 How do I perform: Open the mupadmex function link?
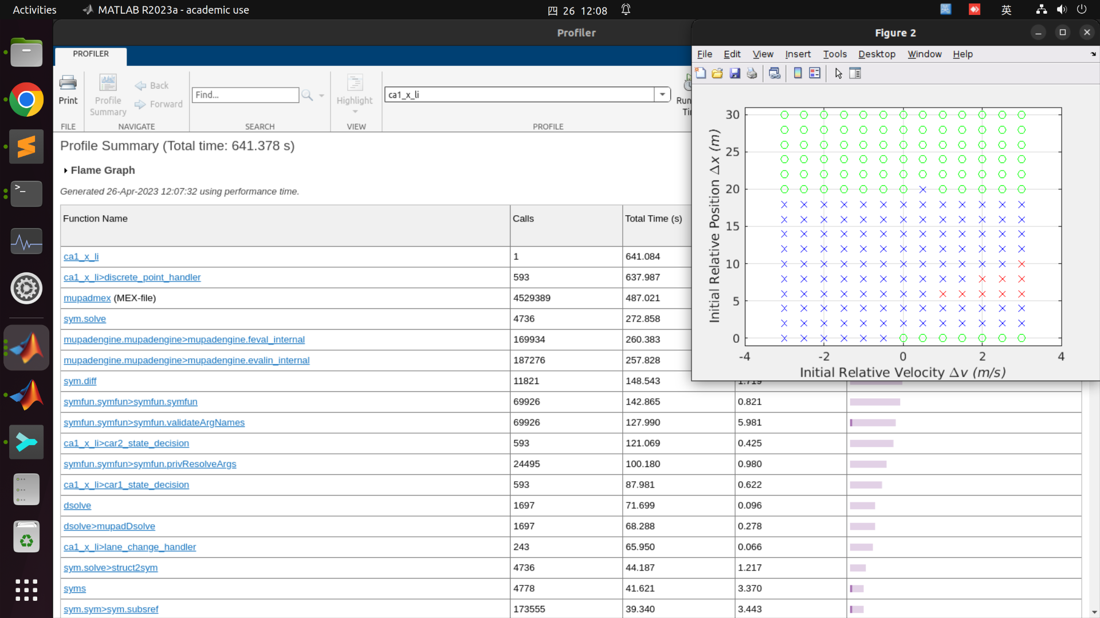(x=87, y=298)
